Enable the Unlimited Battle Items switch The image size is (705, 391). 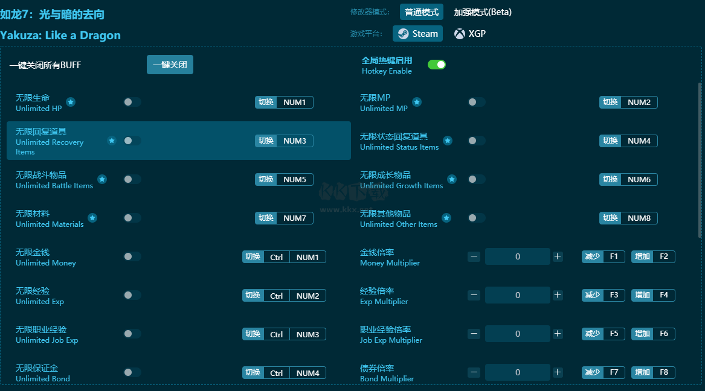[x=132, y=179]
